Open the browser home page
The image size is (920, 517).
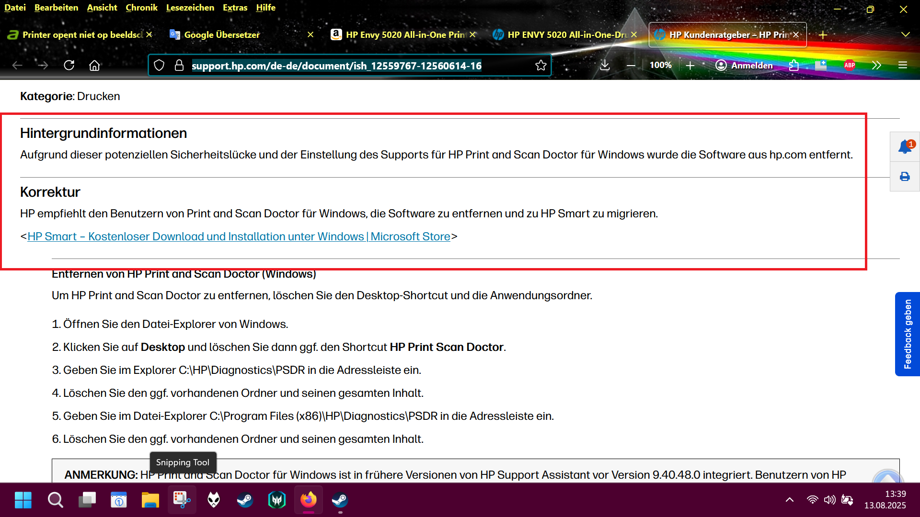(x=94, y=65)
